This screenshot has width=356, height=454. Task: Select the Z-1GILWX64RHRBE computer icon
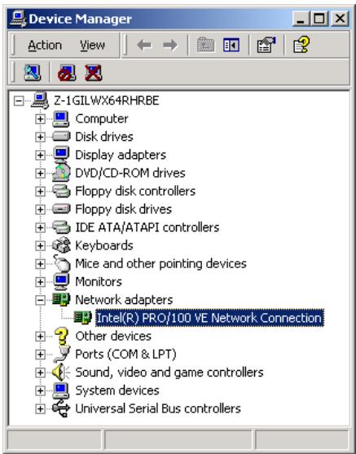[40, 100]
